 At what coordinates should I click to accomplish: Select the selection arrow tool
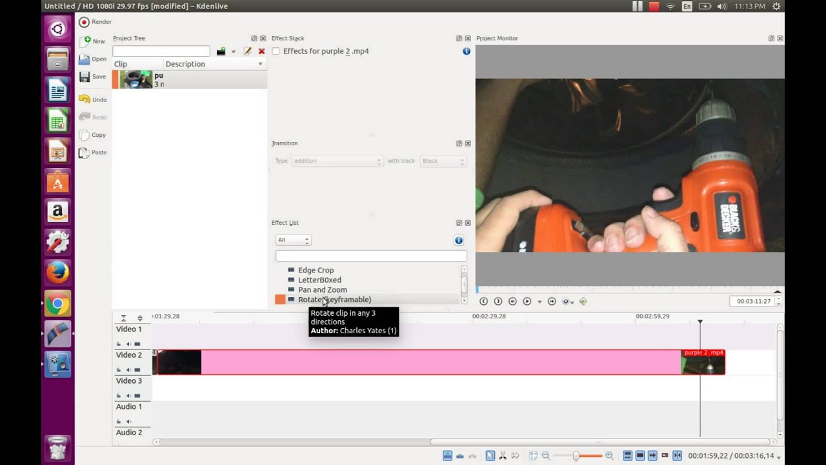tap(490, 456)
